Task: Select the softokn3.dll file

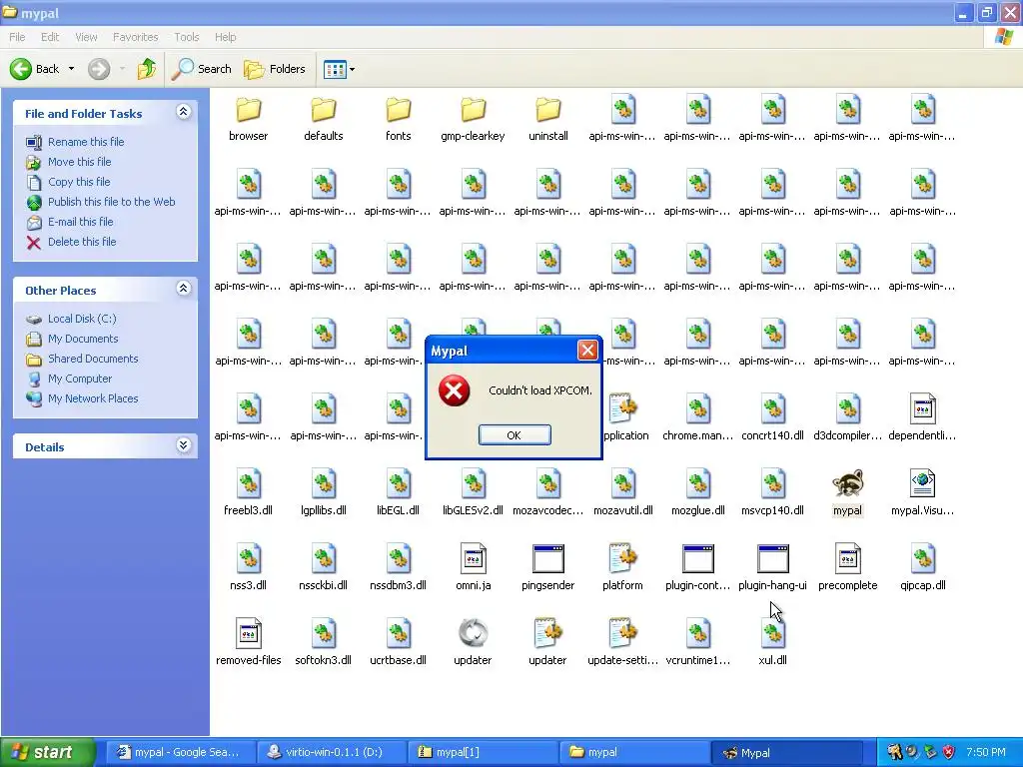Action: (323, 643)
